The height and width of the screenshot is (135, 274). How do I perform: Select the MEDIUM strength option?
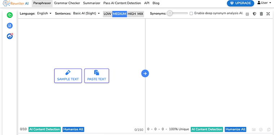(x=120, y=14)
